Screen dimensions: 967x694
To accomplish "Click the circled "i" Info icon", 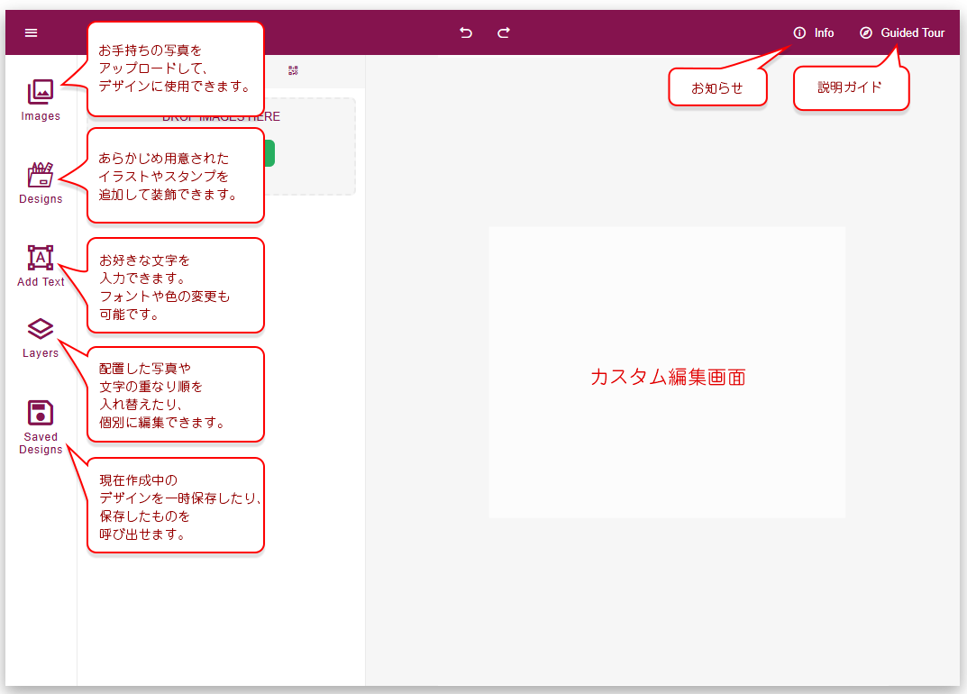I will click(x=799, y=32).
